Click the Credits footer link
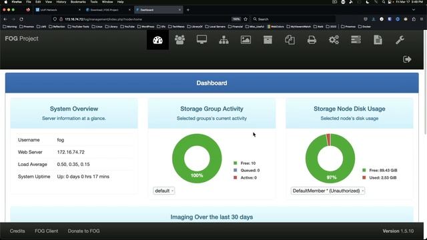Image resolution: width=427 pixels, height=240 pixels. [x=17, y=231]
